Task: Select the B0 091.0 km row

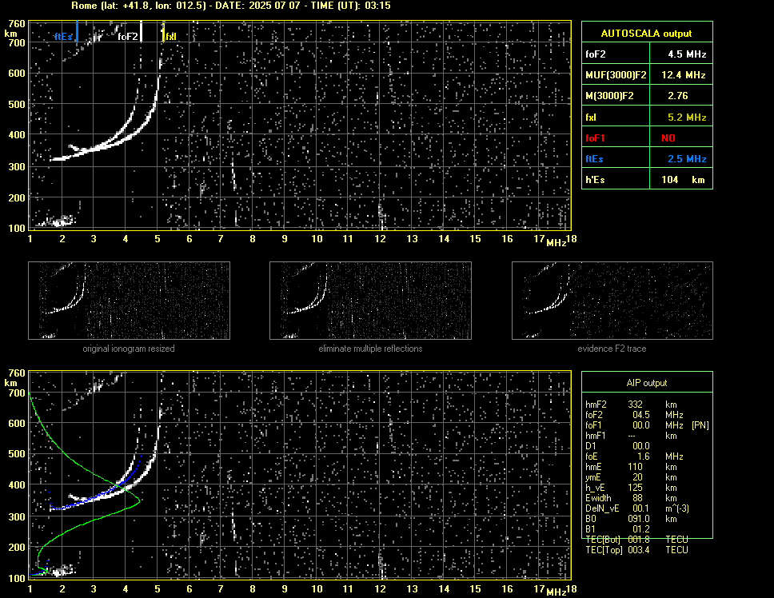Action: [x=631, y=518]
